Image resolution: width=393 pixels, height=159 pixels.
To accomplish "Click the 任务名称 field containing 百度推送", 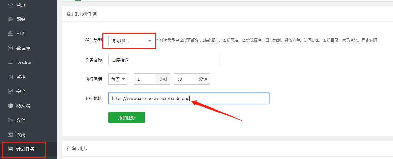I will [x=165, y=60].
